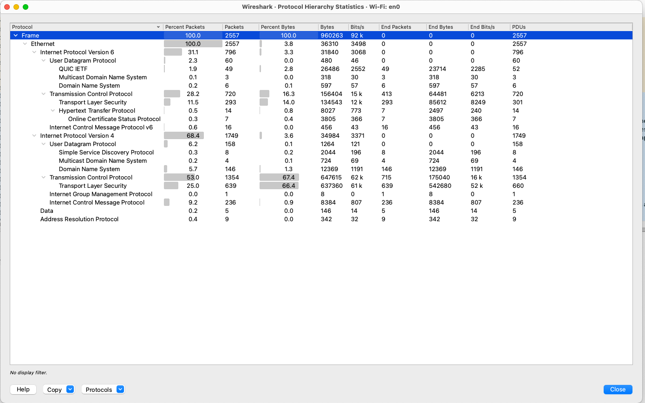Image resolution: width=645 pixels, height=403 pixels.
Task: Click the 28.2 percent packets cell
Action: pos(193,94)
